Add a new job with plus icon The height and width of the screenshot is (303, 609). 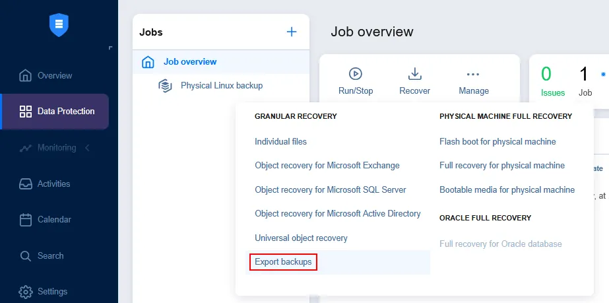[292, 32]
